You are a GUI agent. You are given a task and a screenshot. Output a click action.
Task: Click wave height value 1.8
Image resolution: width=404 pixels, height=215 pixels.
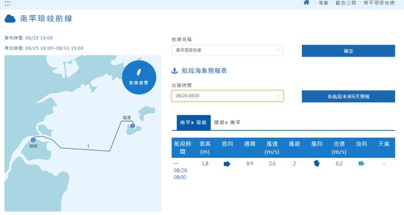[205, 164]
